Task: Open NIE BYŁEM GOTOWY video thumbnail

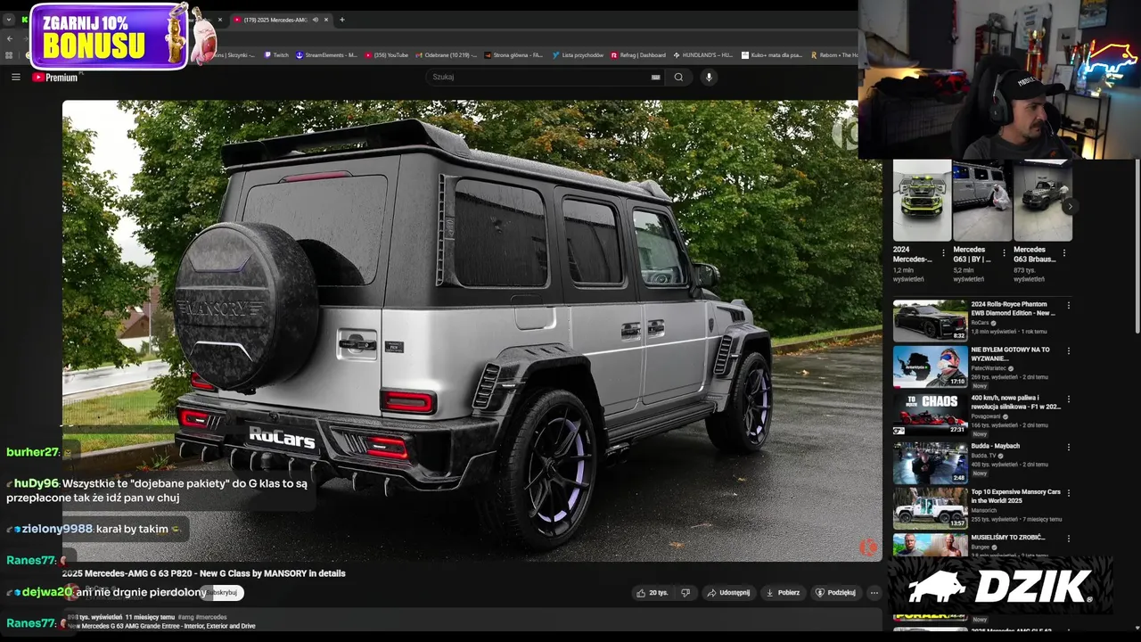Action: click(930, 366)
